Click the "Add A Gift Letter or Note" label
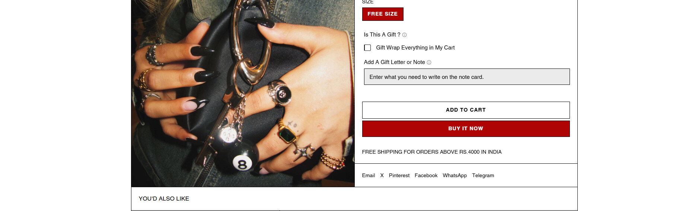The width and height of the screenshot is (695, 211). point(394,62)
